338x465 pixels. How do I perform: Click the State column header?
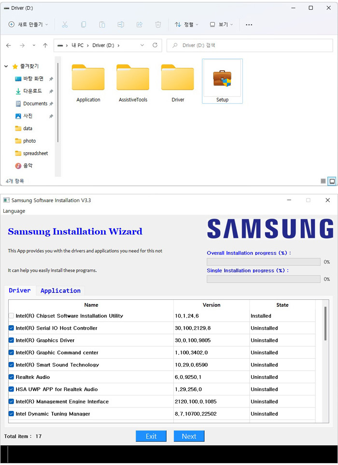[282, 305]
